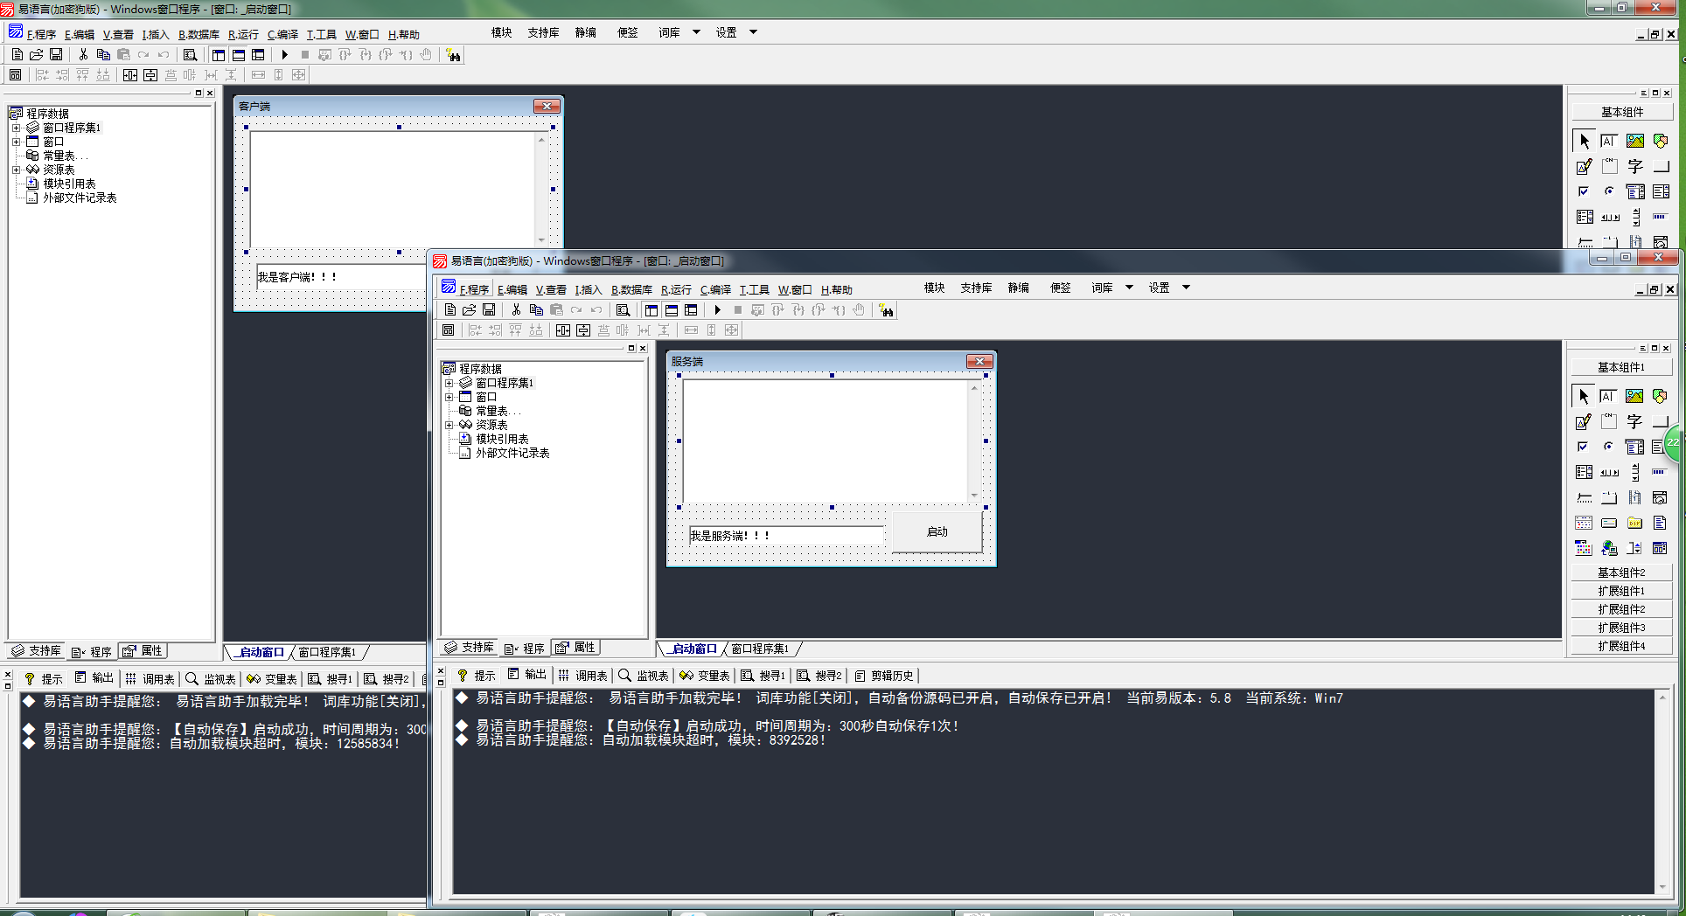Click 模块 button in front window top bar

click(934, 288)
